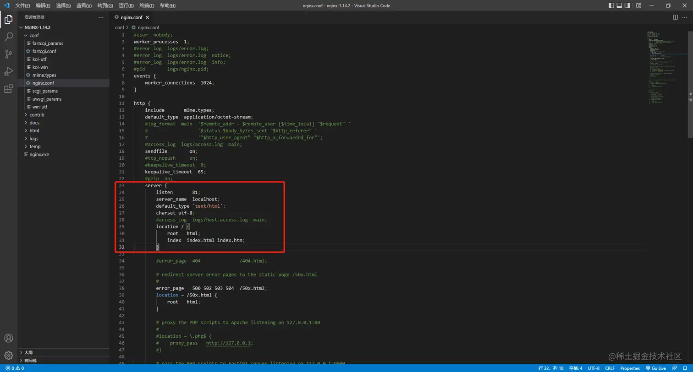Click the feedback icon in status bar
693x372 pixels.
point(674,368)
